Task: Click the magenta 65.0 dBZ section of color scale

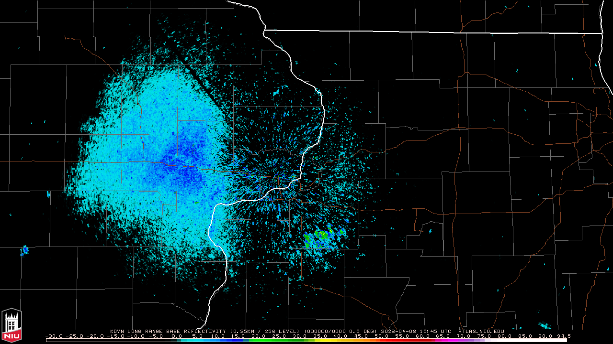Action: (x=443, y=340)
